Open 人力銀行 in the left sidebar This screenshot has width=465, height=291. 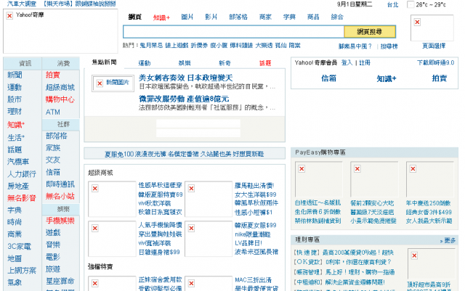coord(22,174)
